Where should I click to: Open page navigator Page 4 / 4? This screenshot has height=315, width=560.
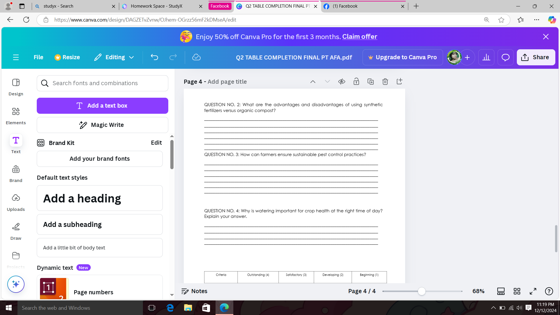coord(362,291)
